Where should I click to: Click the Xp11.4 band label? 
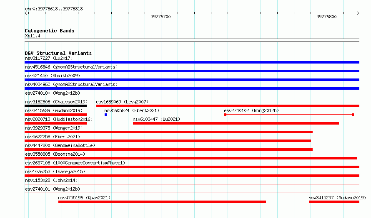pos(33,36)
